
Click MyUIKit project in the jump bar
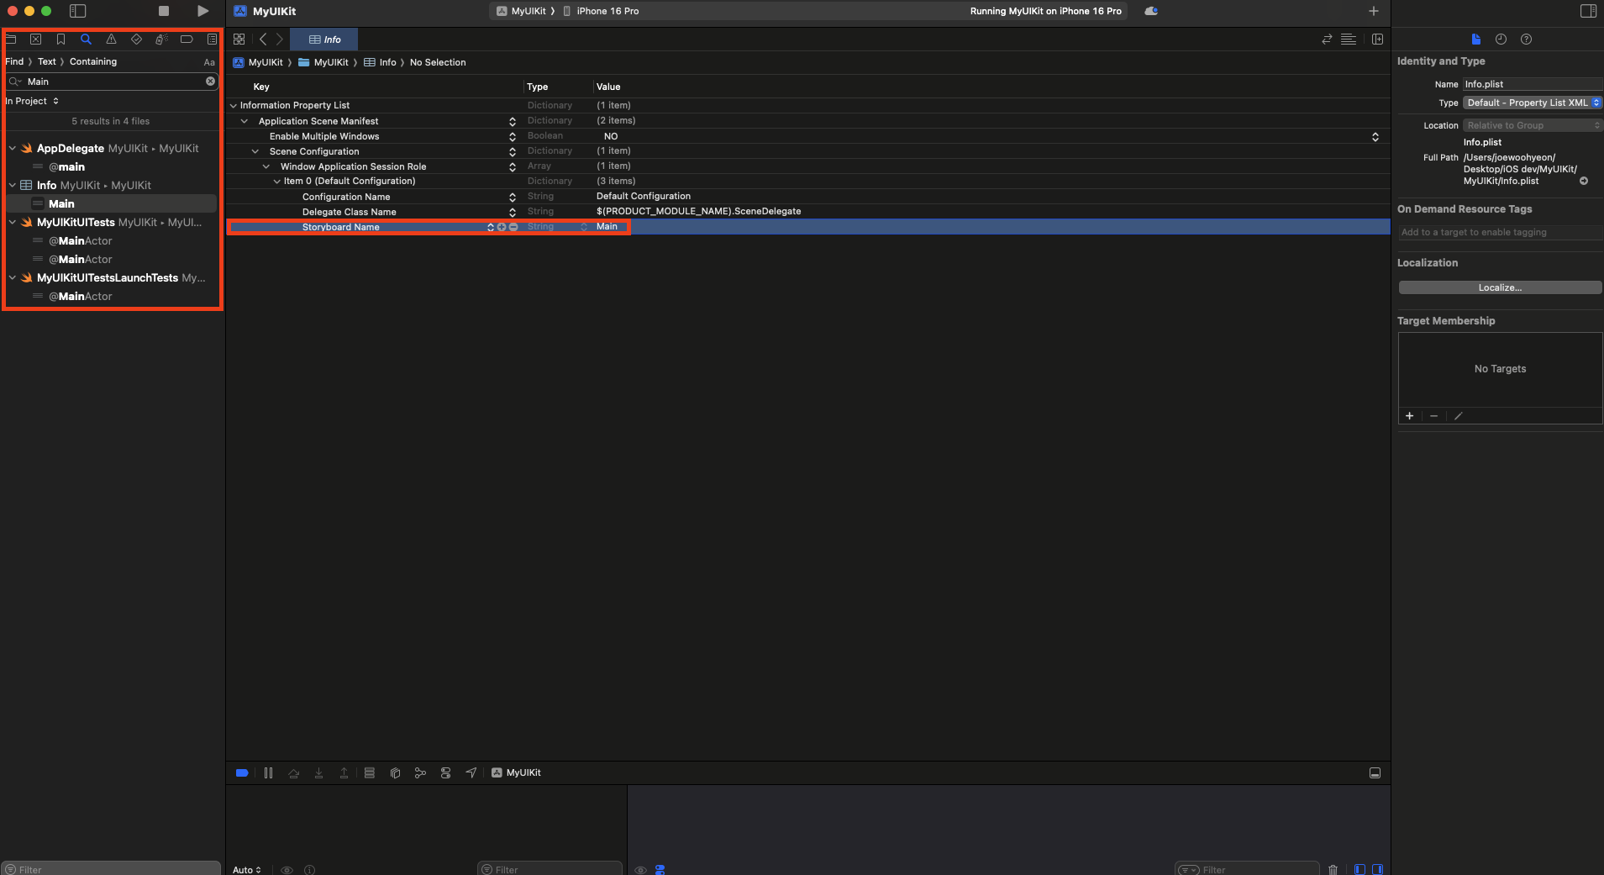[x=258, y=63]
